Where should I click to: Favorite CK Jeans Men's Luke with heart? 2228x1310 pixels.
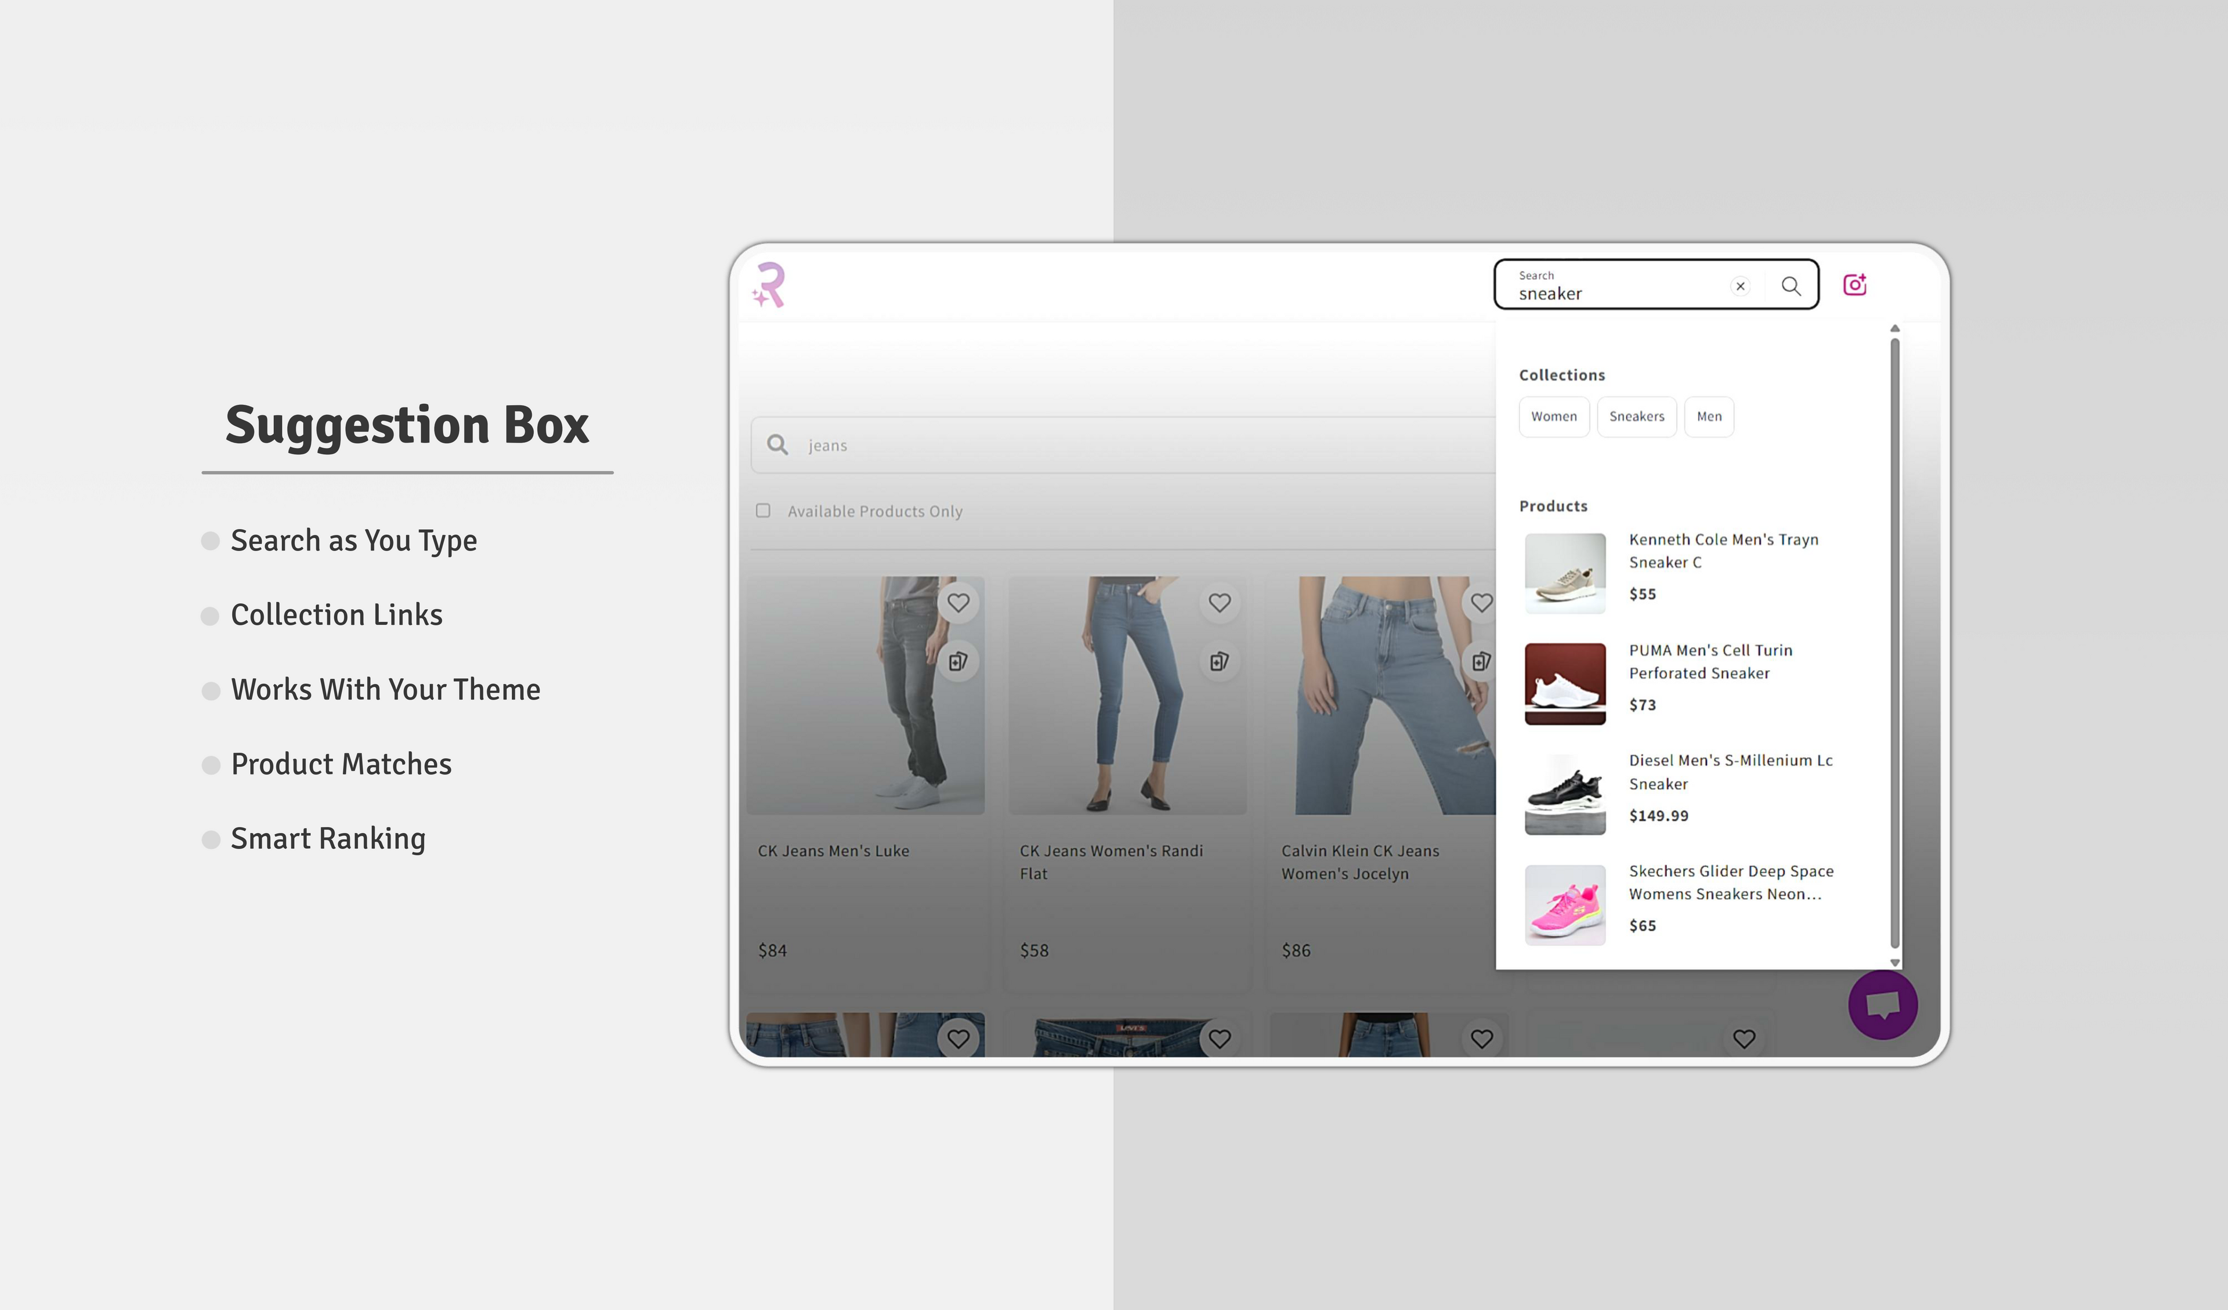coord(957,603)
